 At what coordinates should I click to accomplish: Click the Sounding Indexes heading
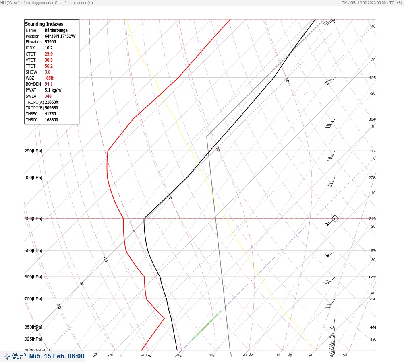pos(44,24)
